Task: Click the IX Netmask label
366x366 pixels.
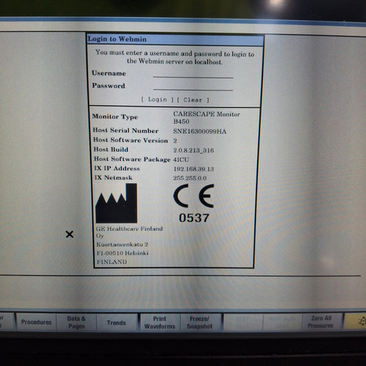Action: (x=113, y=177)
